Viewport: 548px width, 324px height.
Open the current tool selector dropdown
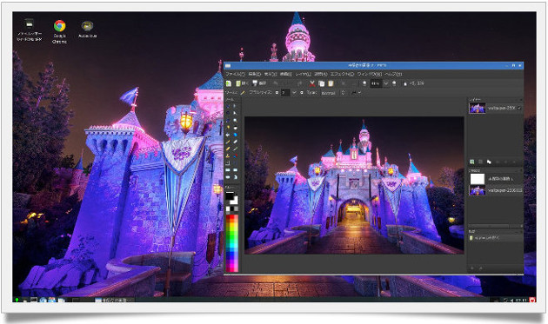(243, 93)
